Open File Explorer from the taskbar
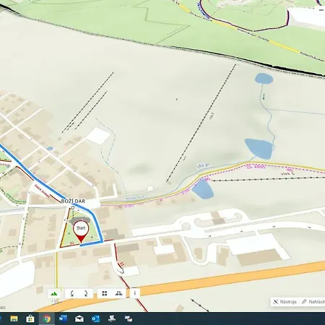 pos(14,318)
